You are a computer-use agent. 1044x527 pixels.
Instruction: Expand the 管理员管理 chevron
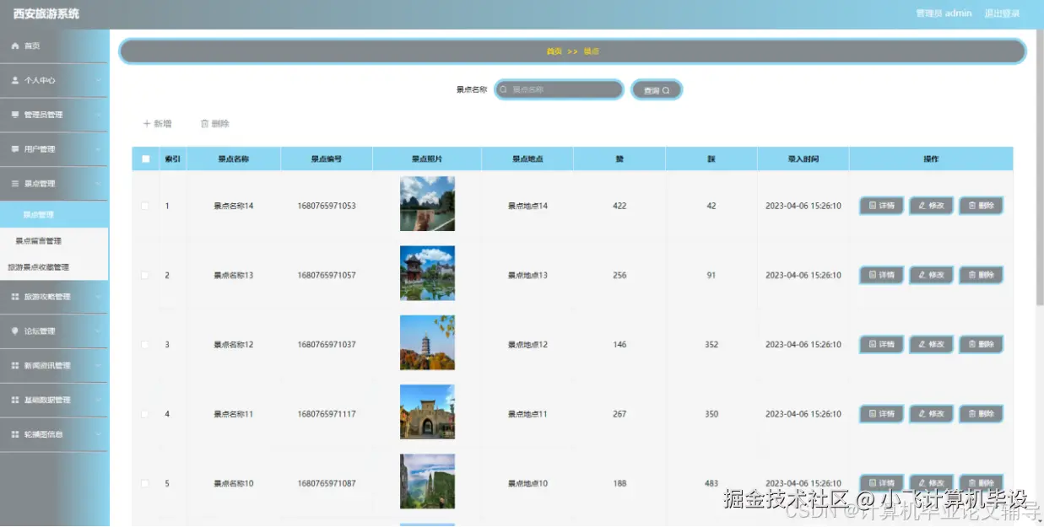click(98, 115)
